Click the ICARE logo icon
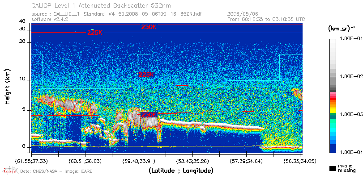The image size is (363, 175). click(x=11, y=171)
